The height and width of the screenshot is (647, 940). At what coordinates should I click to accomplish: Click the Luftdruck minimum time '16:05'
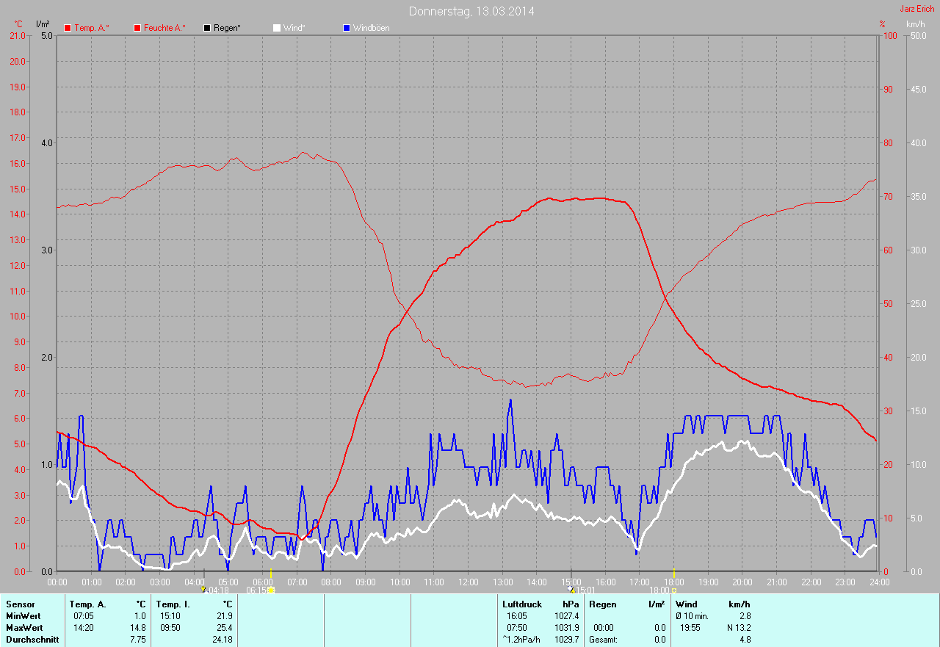[517, 616]
